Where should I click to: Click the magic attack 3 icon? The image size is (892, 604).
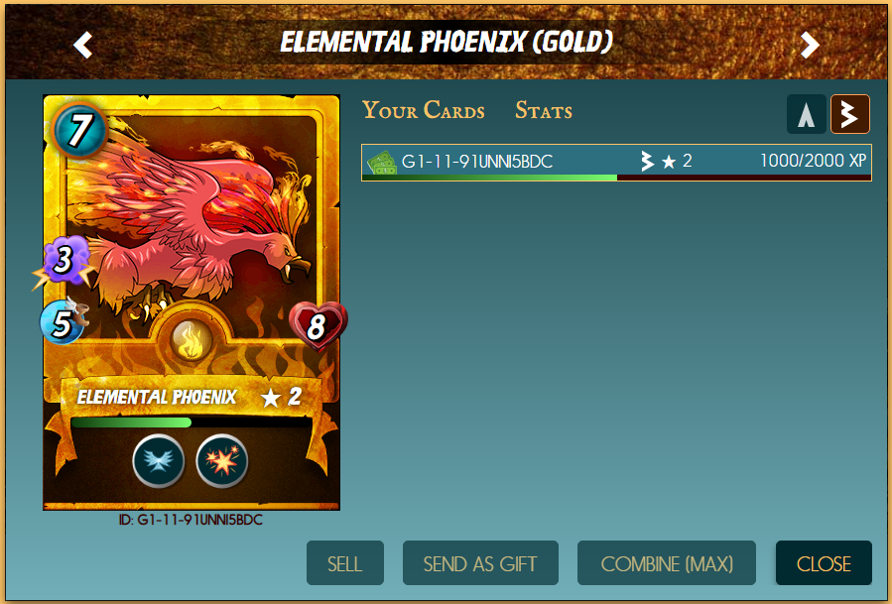tap(64, 261)
